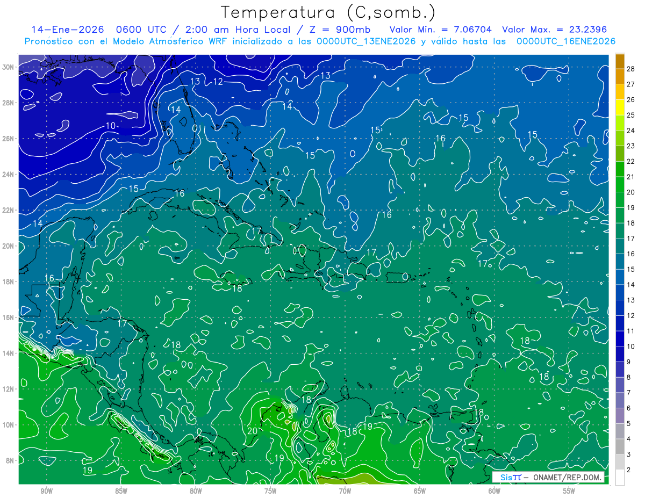Viewport: 645px width, 498px height.
Task: Click legend value 23 on color bar
Action: 631,146
